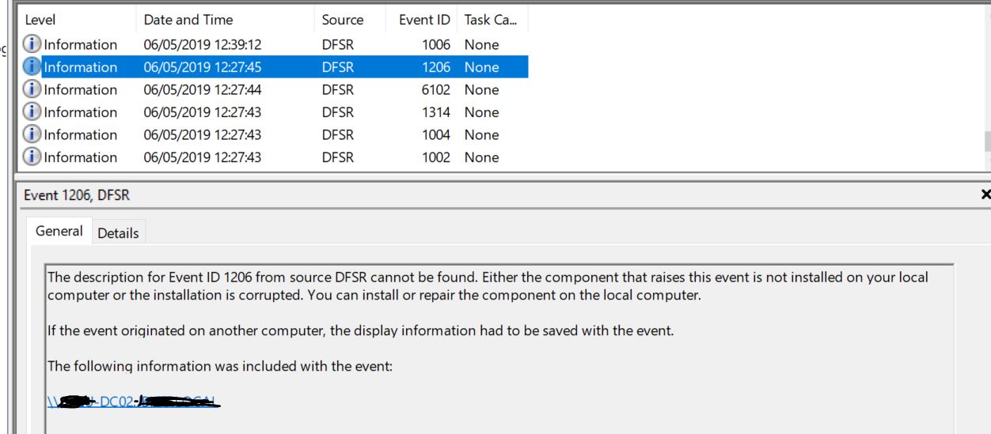
Task: Click the info icon on selected event 1206
Action: 33,68
